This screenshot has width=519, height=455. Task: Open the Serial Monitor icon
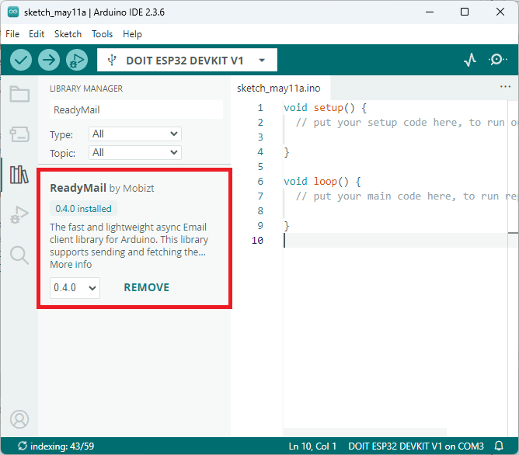[497, 60]
